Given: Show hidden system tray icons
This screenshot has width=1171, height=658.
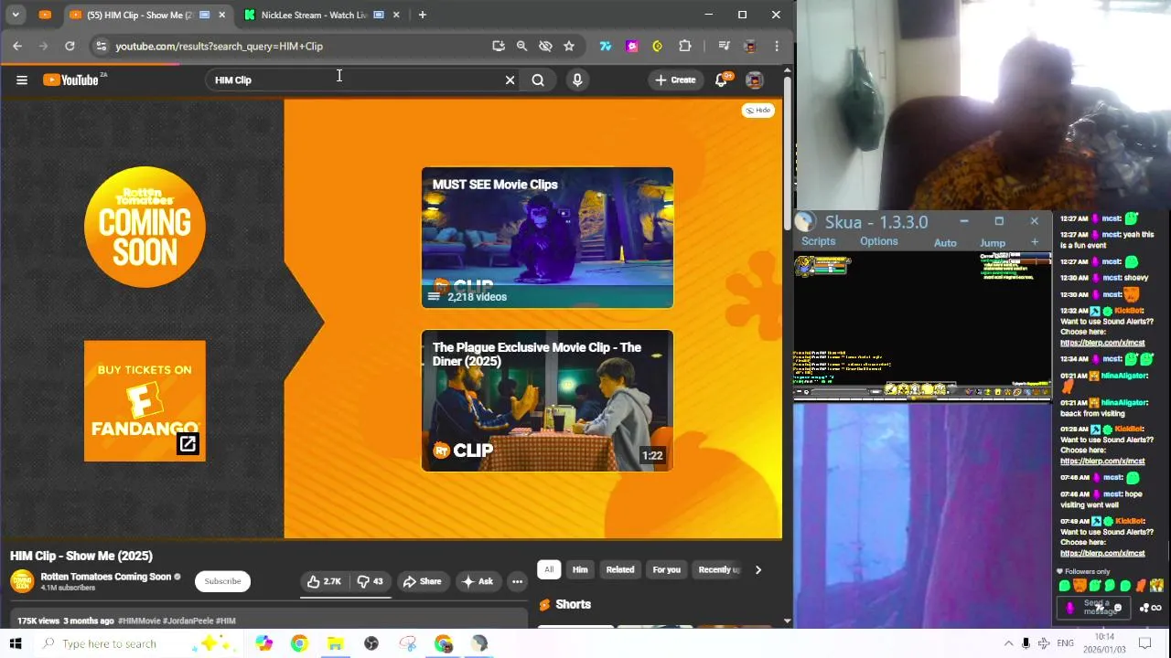Looking at the screenshot, I should [x=1008, y=643].
